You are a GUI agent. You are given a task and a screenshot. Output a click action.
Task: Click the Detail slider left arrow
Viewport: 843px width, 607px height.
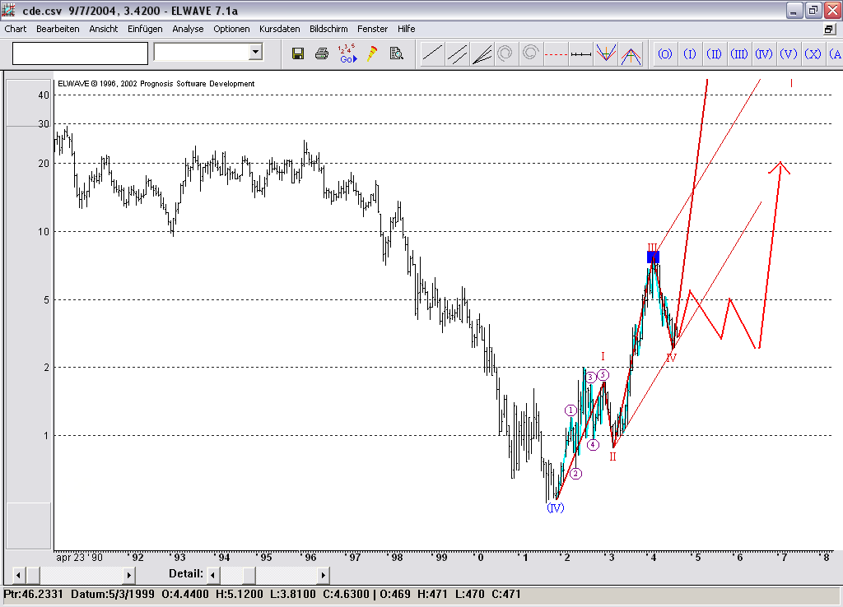(213, 575)
